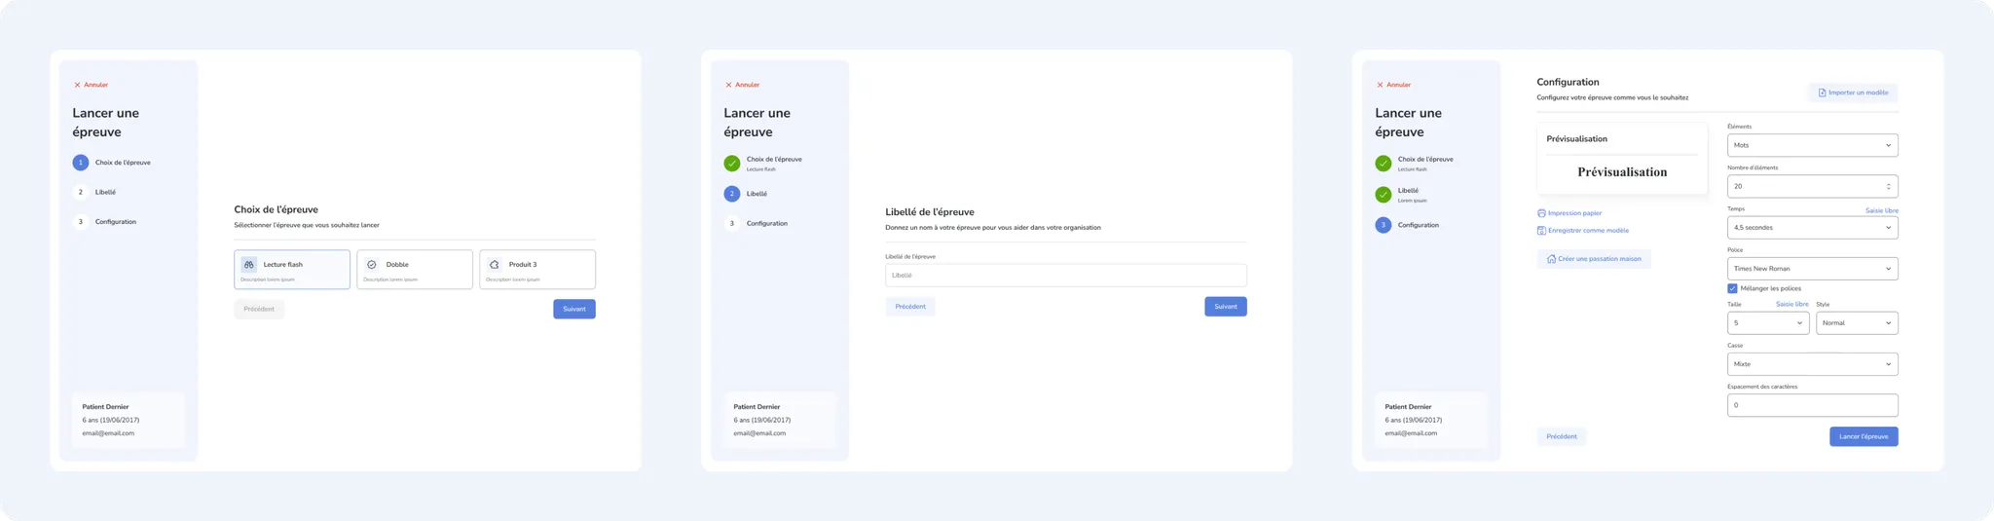Click the Lancer l'épreuve button
Viewport: 1994px width, 521px height.
point(1864,436)
